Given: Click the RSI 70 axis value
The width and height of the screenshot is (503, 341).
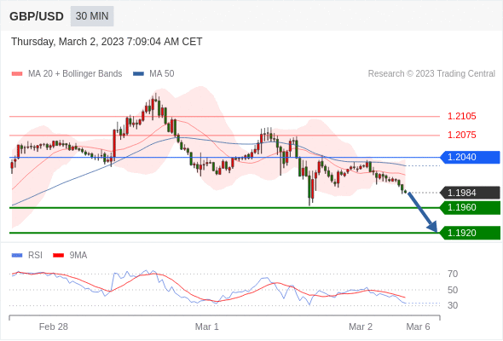Looking at the screenshot, I should (x=453, y=274).
